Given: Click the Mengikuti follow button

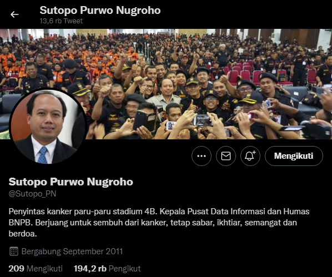Looking at the screenshot, I should [294, 156].
